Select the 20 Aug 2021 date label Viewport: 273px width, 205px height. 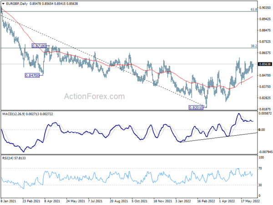pos(119,201)
